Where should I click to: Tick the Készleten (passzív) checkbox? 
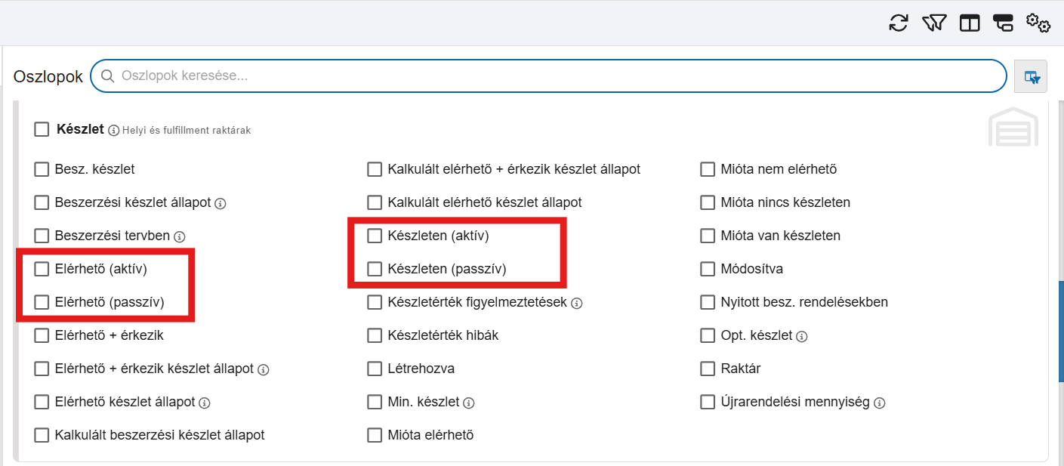pyautogui.click(x=375, y=269)
